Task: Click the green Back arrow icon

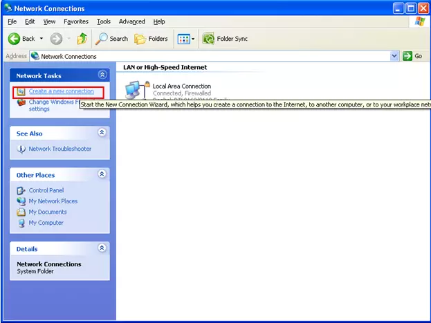Action: (14, 39)
